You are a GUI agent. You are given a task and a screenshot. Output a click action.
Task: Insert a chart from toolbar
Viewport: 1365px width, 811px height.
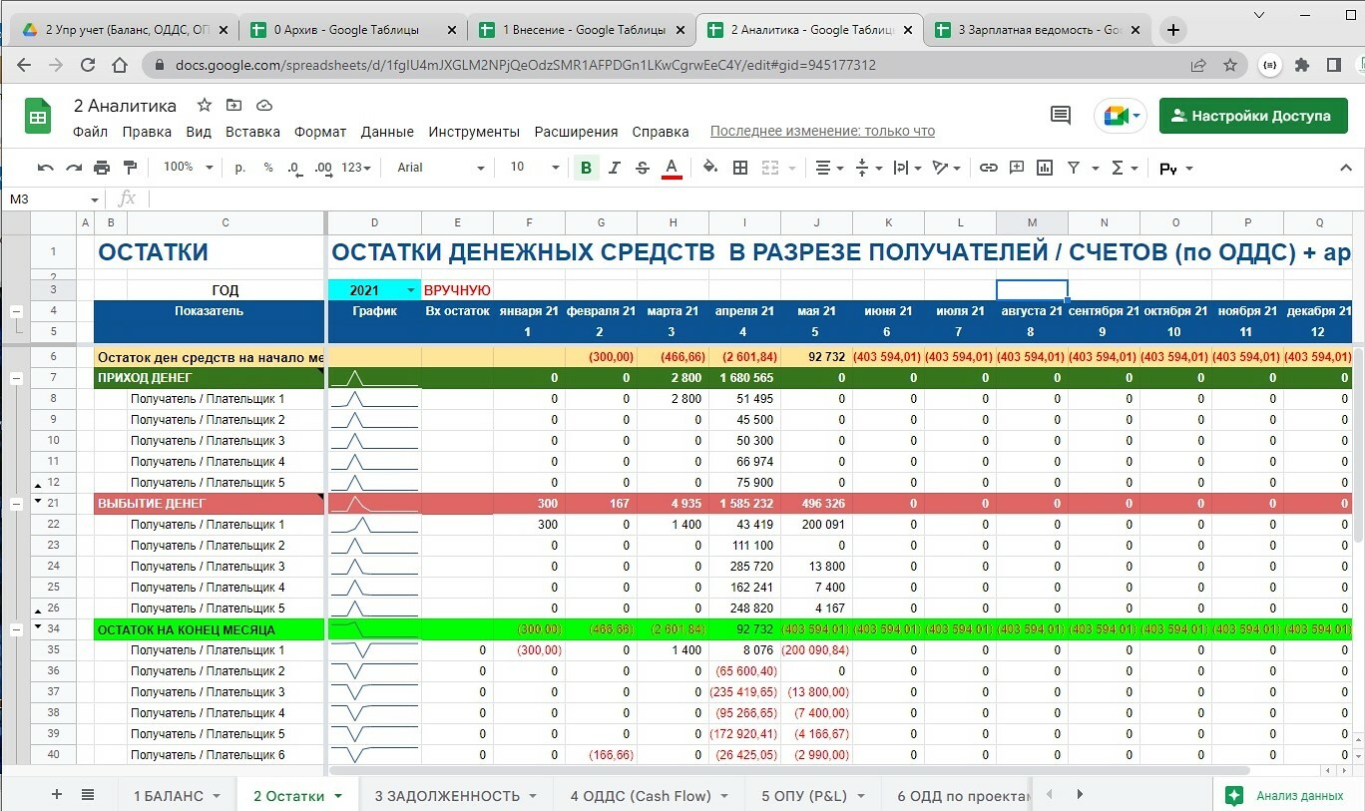click(1045, 168)
